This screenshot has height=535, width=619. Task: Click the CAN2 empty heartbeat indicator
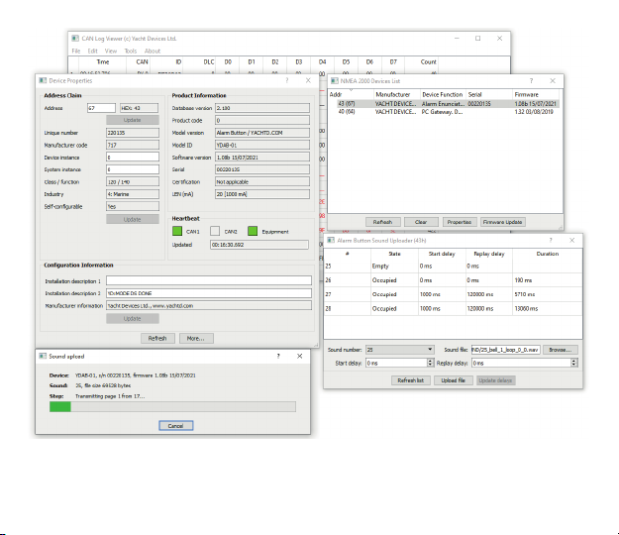tap(215, 231)
